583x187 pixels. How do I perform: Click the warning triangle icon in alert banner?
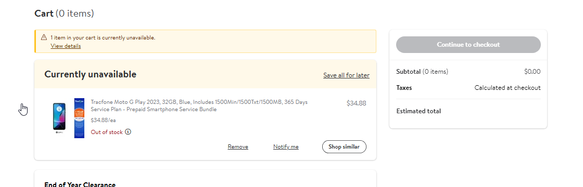(x=44, y=37)
